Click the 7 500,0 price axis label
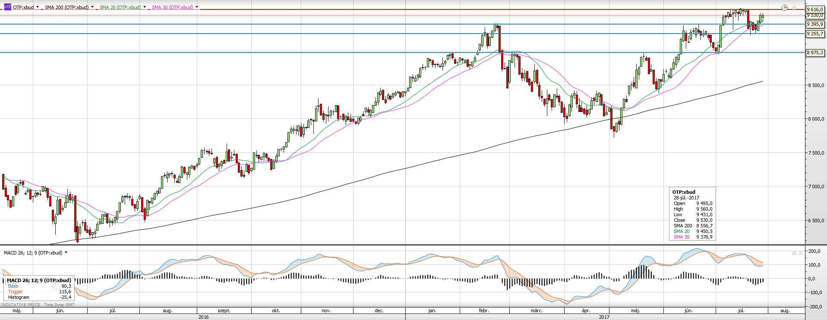 816,153
